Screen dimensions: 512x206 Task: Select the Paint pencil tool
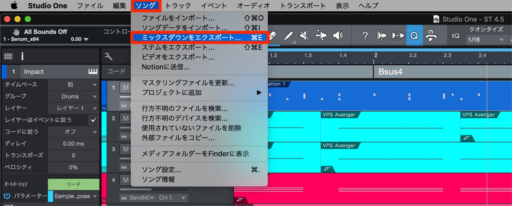(289, 36)
